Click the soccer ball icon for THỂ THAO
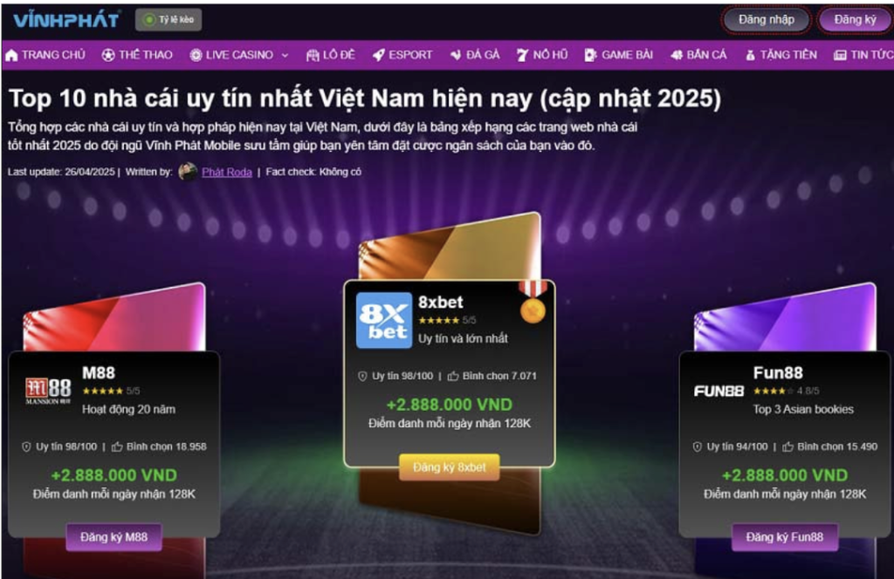The width and height of the screenshot is (894, 579). click(x=107, y=55)
